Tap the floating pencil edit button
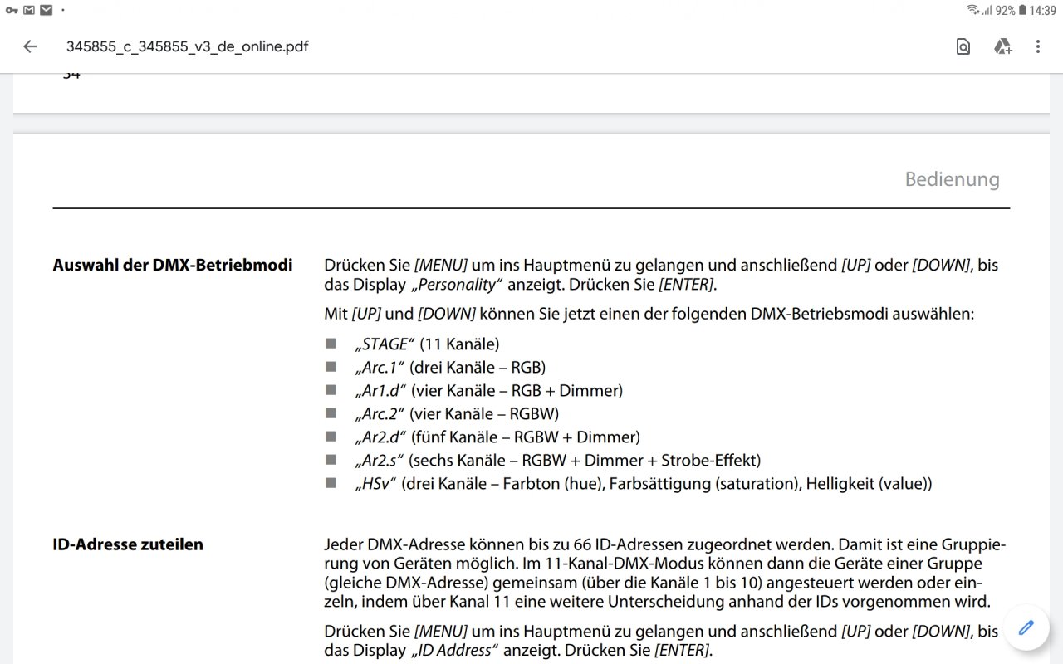 [1026, 627]
